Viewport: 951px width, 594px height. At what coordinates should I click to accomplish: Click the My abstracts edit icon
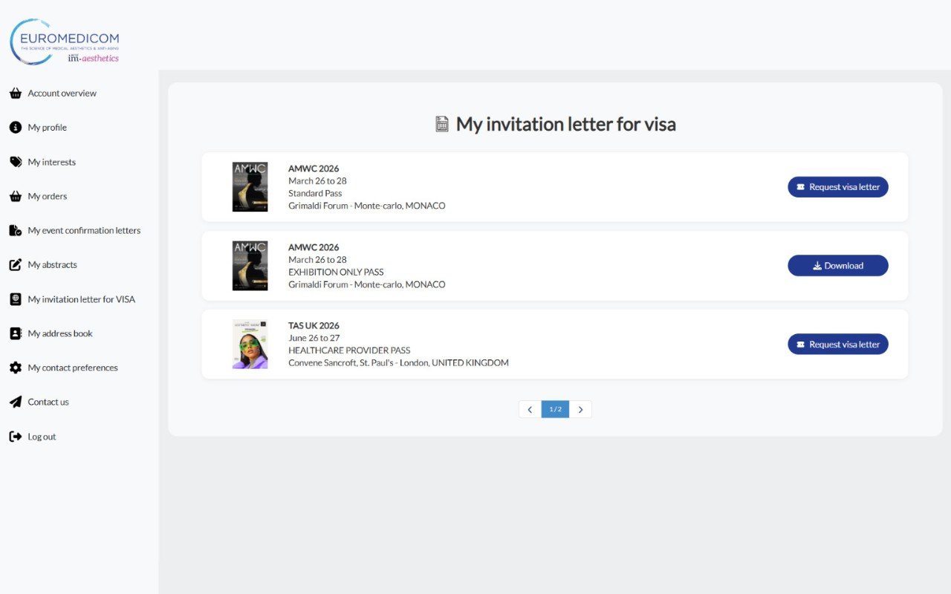[x=15, y=265]
